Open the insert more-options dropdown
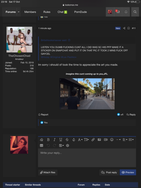Image resolution: width=141 pixels, height=188 pixels. 118,139
